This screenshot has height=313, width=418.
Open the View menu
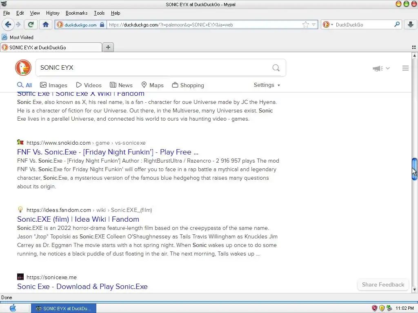click(x=35, y=13)
